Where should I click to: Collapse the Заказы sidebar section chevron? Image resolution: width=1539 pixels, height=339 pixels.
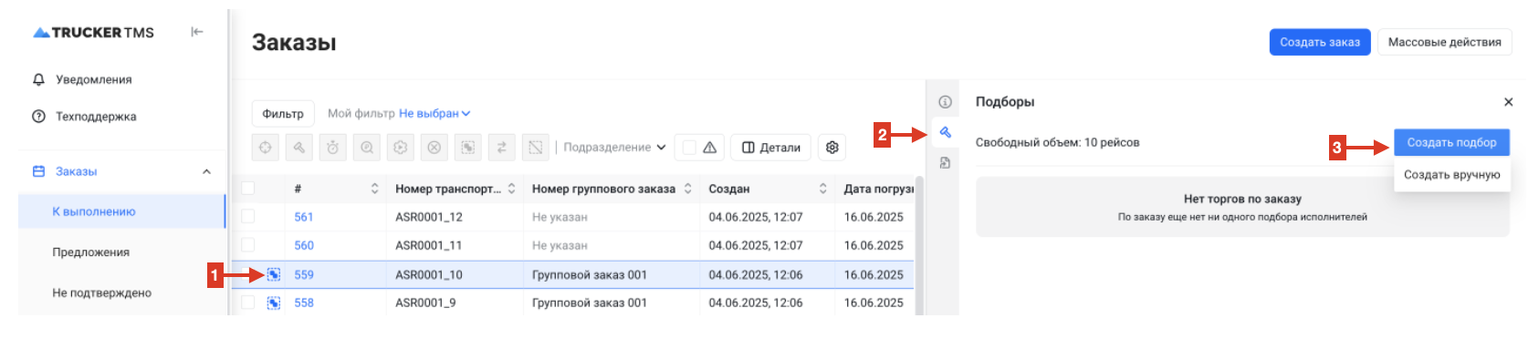(206, 171)
